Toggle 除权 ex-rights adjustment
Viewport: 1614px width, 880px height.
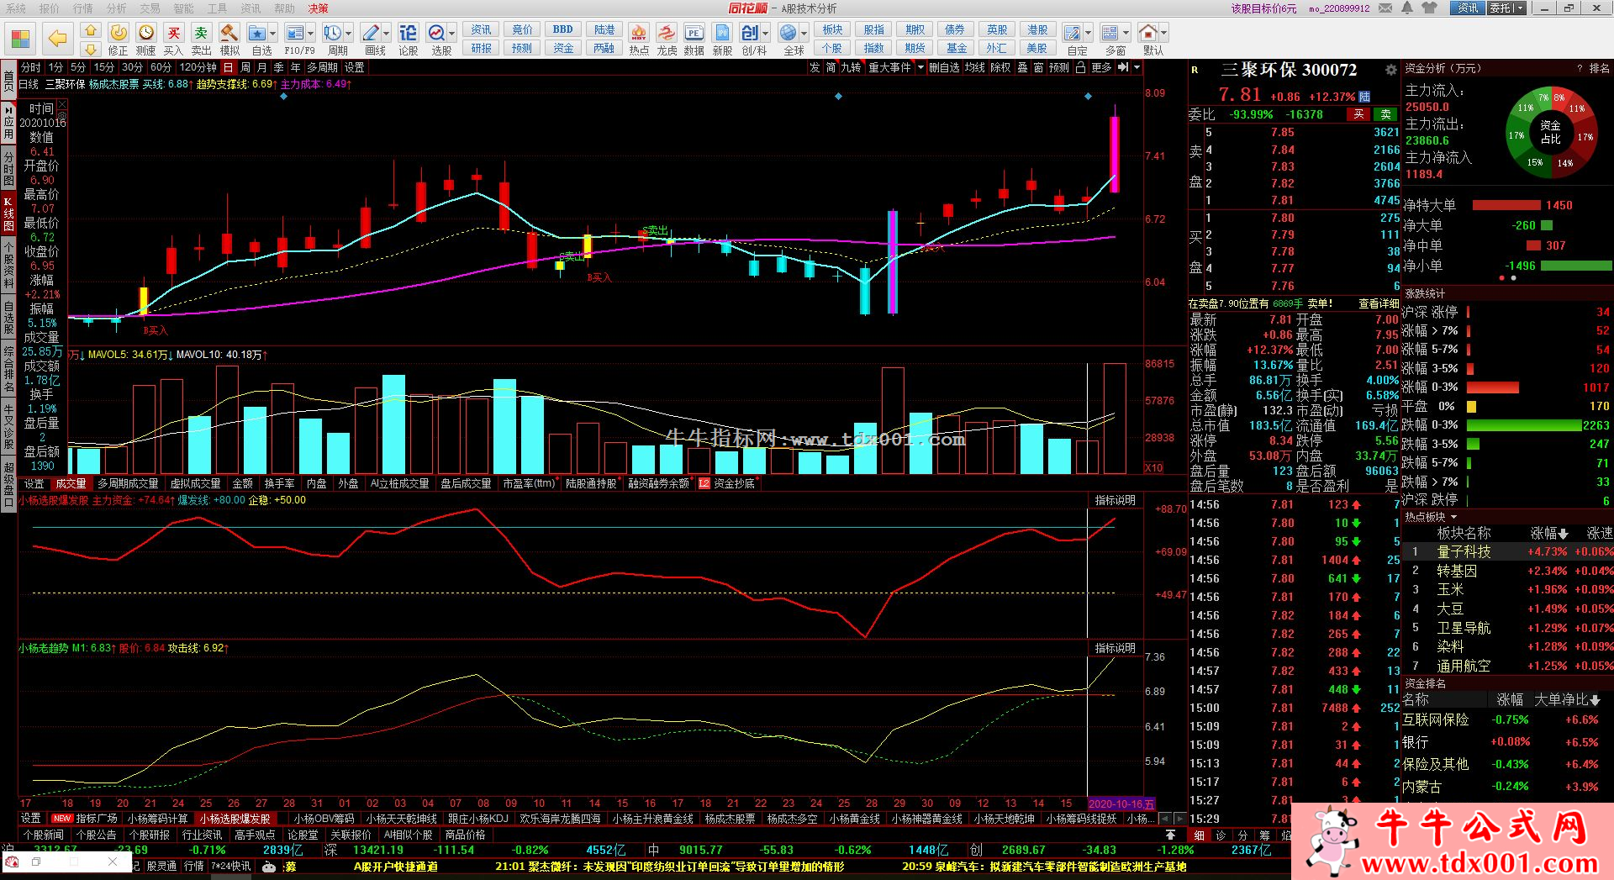pyautogui.click(x=1000, y=67)
